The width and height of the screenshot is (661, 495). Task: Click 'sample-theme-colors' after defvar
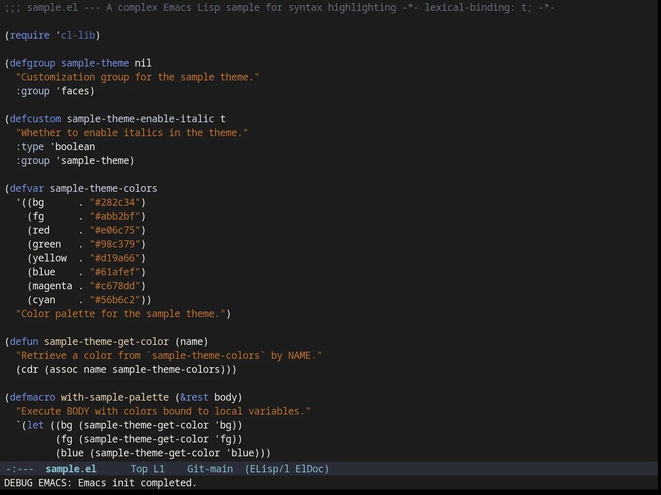click(x=103, y=188)
